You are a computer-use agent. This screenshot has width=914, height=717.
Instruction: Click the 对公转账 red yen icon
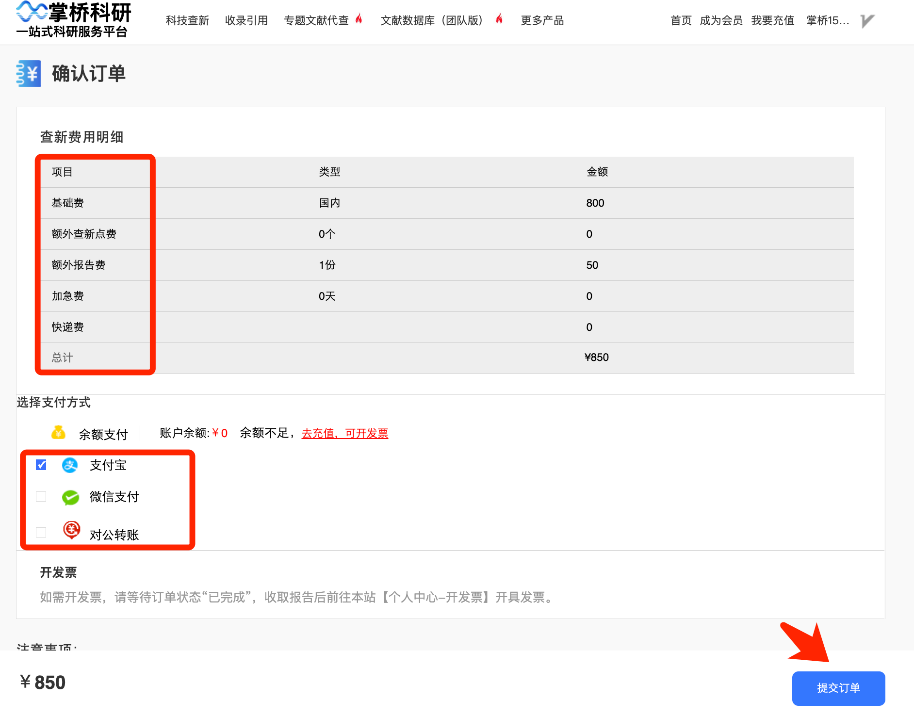click(x=72, y=530)
